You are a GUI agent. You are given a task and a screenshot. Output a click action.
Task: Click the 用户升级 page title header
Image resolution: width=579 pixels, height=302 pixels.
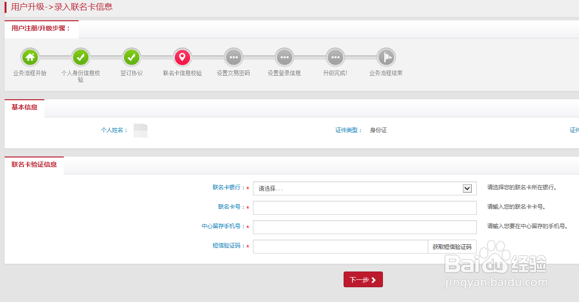coord(60,7)
